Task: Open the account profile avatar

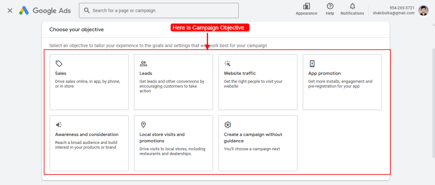Action: click(424, 10)
